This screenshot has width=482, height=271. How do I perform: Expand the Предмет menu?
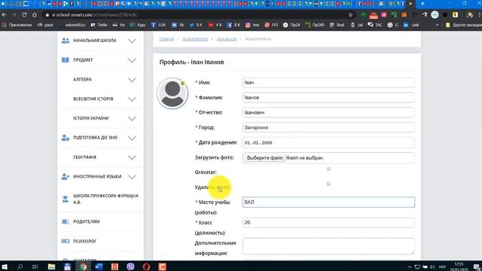click(x=132, y=60)
